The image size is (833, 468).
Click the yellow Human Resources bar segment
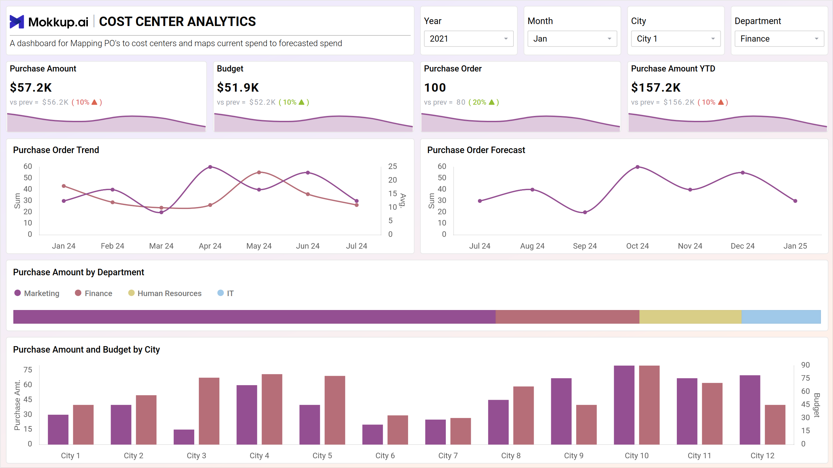pyautogui.click(x=690, y=317)
